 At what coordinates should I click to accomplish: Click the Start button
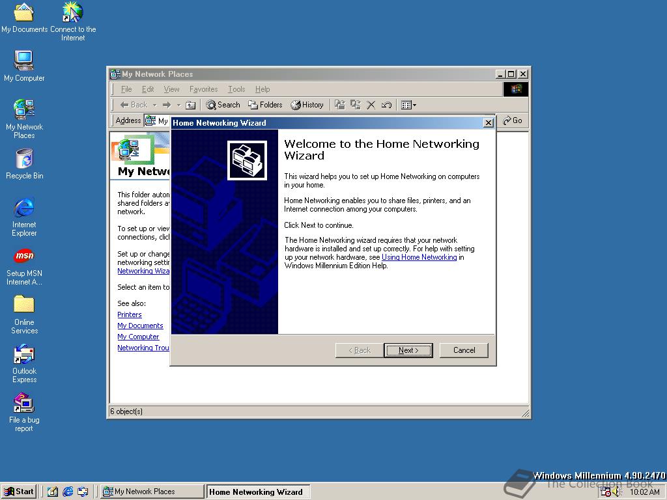[19, 492]
